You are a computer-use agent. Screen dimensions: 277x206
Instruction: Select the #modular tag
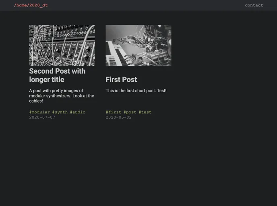(x=39, y=112)
